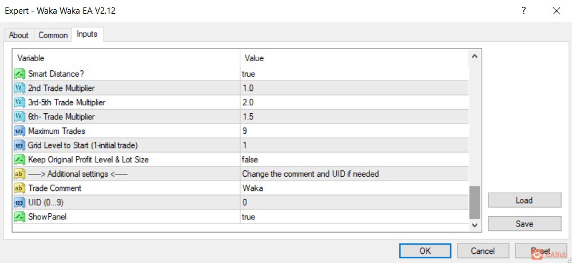Click the Variable column header

(126, 58)
